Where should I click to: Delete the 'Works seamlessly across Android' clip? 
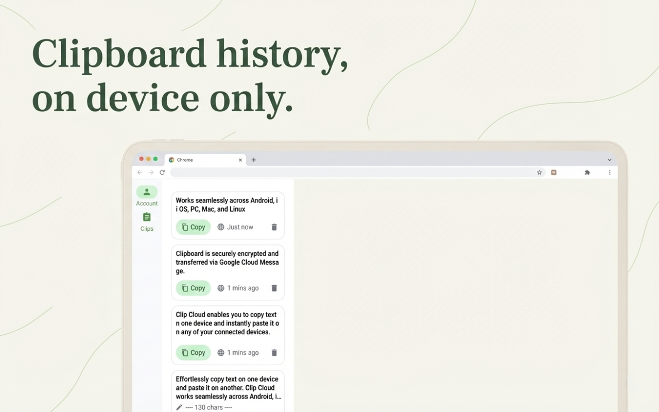tap(274, 227)
